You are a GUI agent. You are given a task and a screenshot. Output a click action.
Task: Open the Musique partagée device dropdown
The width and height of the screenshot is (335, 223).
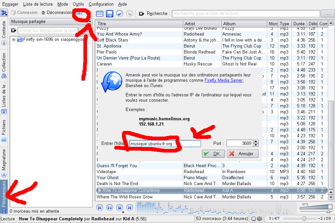pyautogui.click(x=51, y=22)
